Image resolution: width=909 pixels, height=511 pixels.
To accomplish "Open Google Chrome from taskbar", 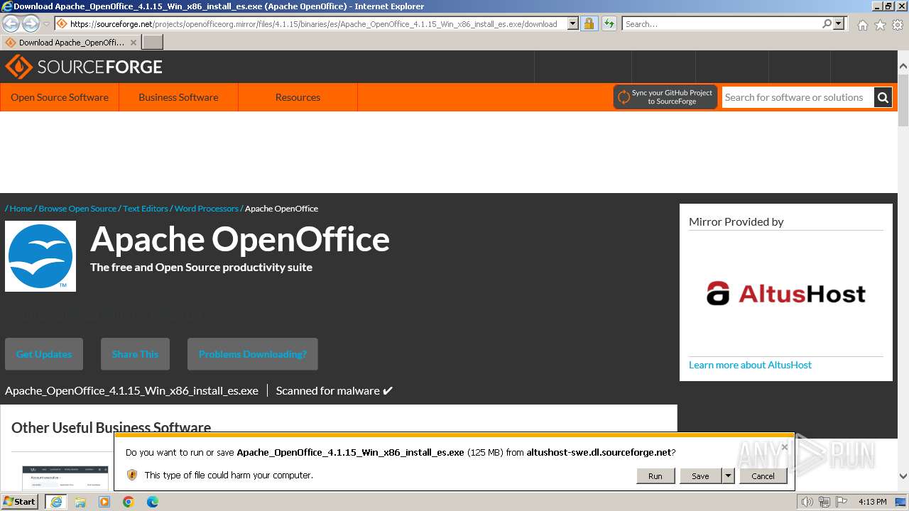I will [x=129, y=502].
